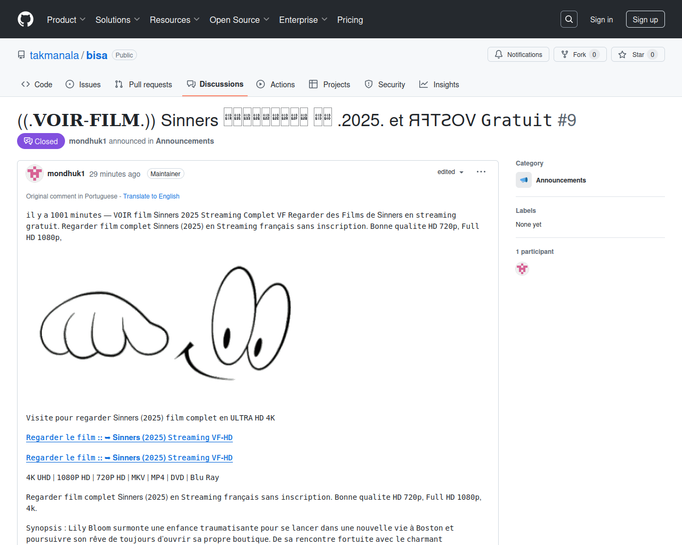Click the Projects table icon
Image resolution: width=682 pixels, height=545 pixels.
(313, 84)
